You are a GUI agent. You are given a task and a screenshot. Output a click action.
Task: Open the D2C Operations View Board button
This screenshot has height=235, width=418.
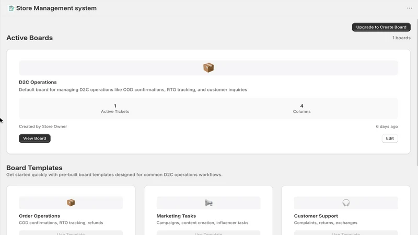pos(34,138)
